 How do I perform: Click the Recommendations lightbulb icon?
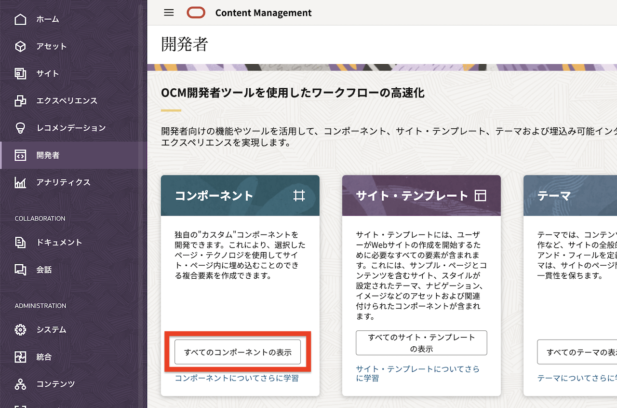pos(20,128)
